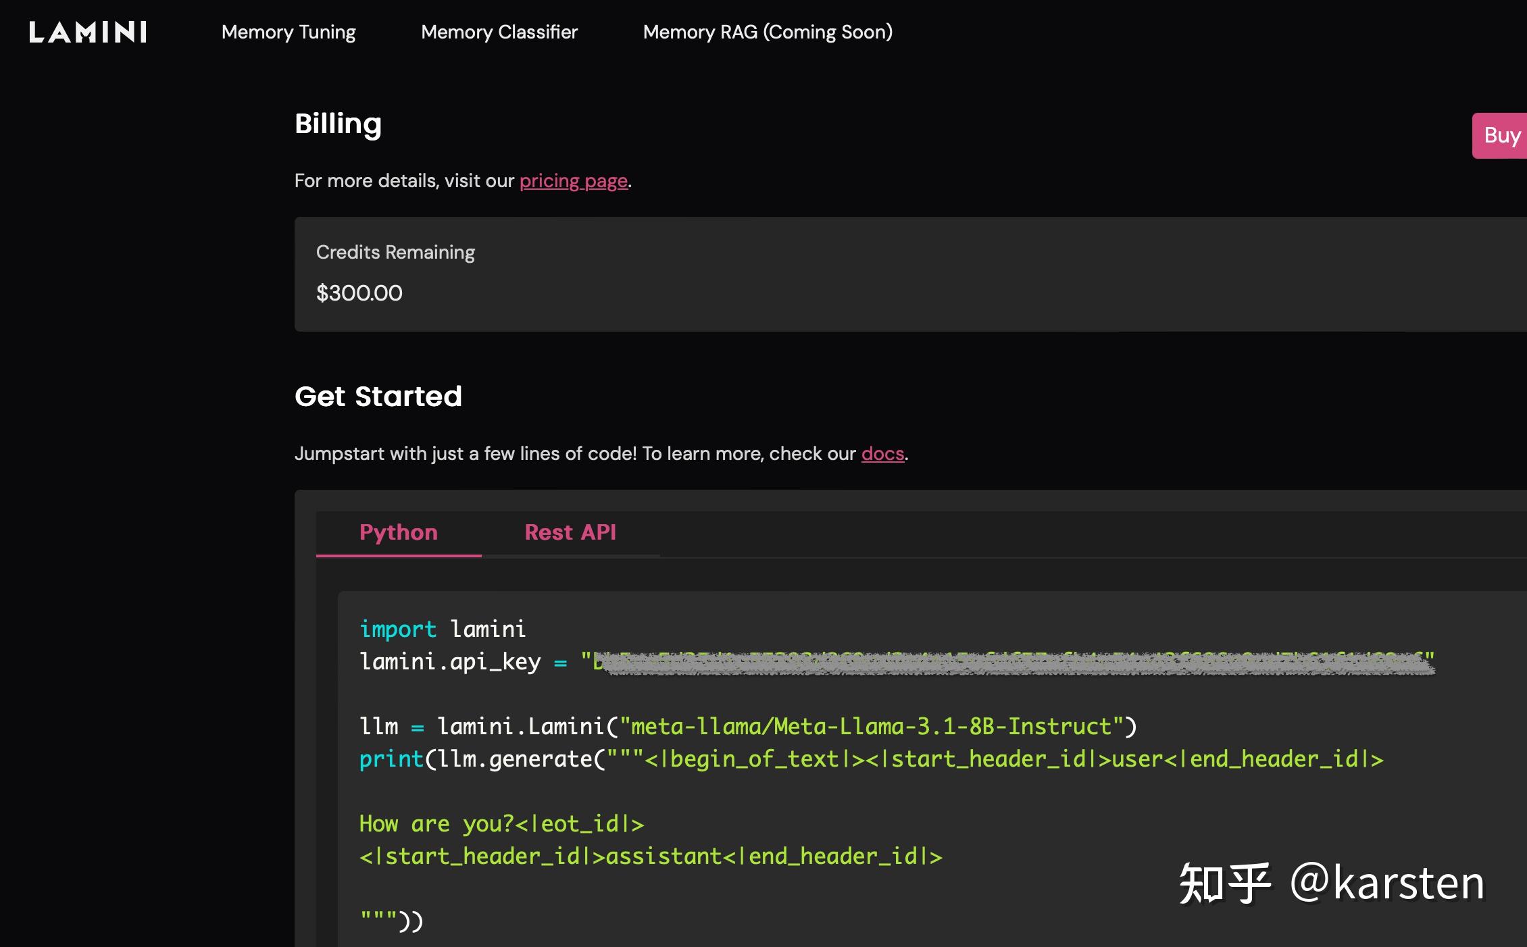This screenshot has height=947, width=1527.
Task: Open the docs link
Action: [x=882, y=454]
